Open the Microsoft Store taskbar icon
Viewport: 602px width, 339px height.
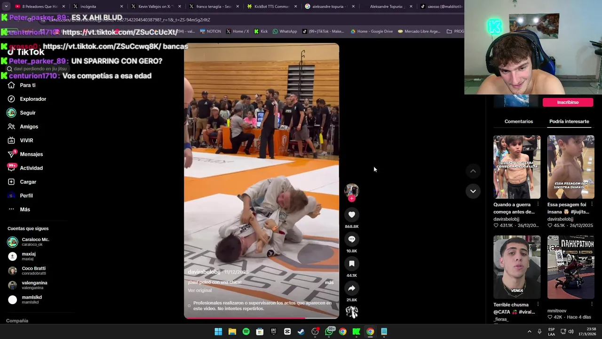point(260,331)
